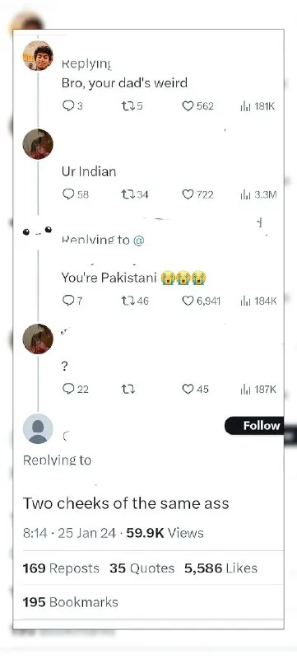View the 5,586 Likes list
This screenshot has height=659, width=297.
tap(220, 568)
